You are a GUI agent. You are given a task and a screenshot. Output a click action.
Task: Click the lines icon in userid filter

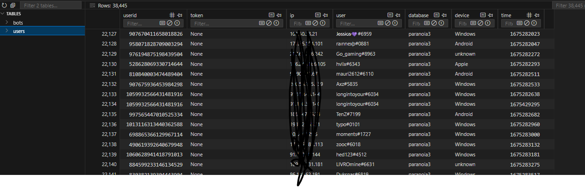click(163, 23)
